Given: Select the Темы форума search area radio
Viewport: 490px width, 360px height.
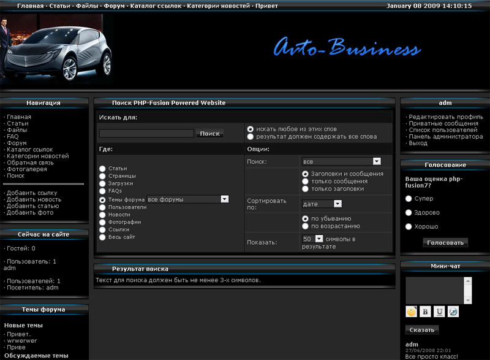Looking at the screenshot, I should pyautogui.click(x=102, y=199).
